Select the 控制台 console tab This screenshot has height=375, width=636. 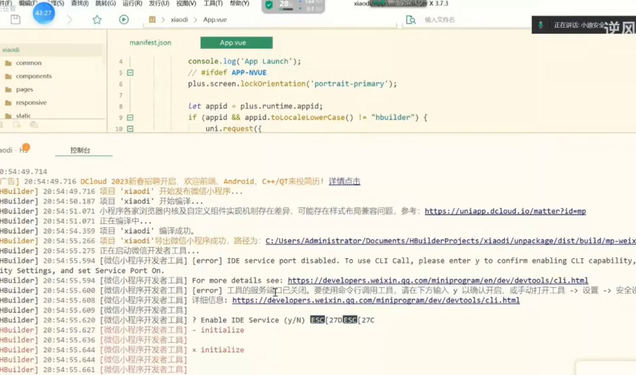point(80,150)
